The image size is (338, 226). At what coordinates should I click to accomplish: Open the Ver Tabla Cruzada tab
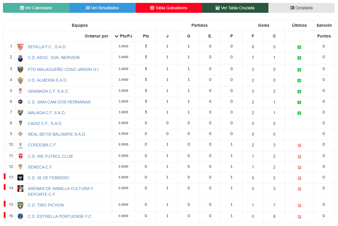point(235,8)
